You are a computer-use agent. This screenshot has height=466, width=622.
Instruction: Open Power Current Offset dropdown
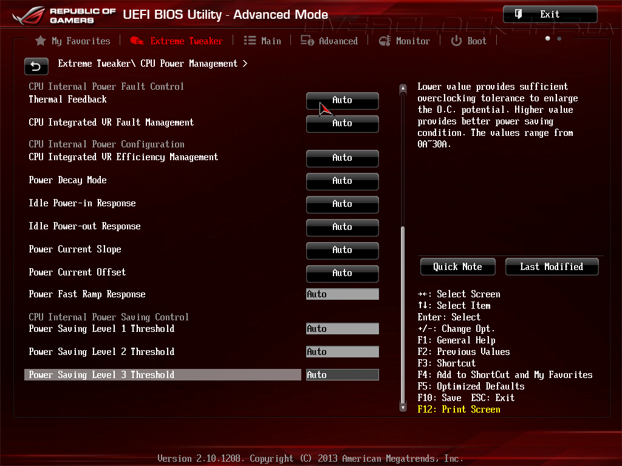[x=343, y=272]
